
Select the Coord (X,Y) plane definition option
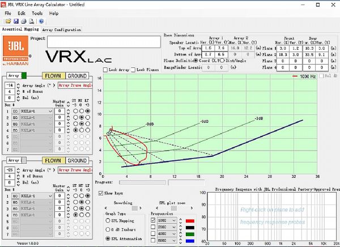coord(196,61)
